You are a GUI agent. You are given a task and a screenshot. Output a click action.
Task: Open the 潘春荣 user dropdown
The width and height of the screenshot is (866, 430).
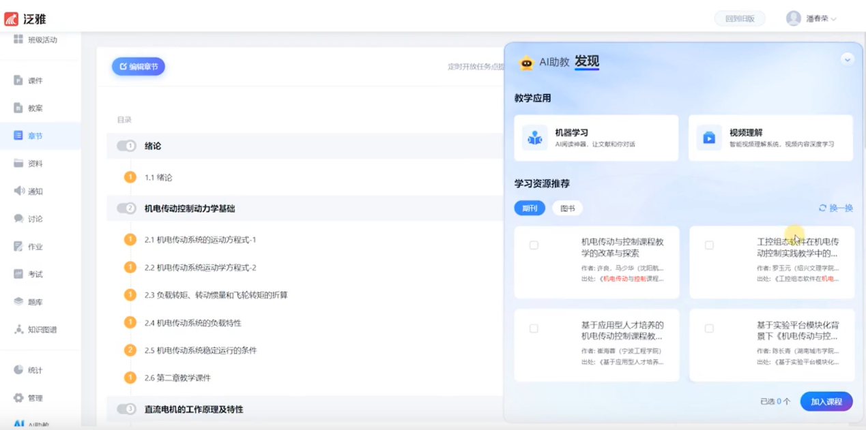[812, 18]
